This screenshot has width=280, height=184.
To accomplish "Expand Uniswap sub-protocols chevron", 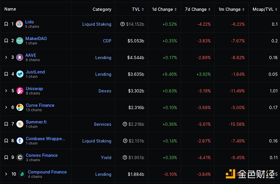I will [x=6, y=90].
